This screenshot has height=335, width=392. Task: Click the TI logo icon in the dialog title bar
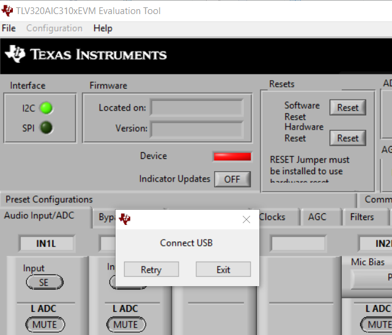click(x=125, y=219)
